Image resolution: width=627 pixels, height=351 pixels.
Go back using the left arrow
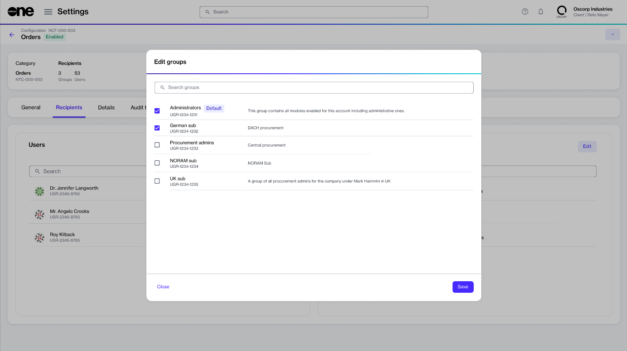tap(12, 34)
